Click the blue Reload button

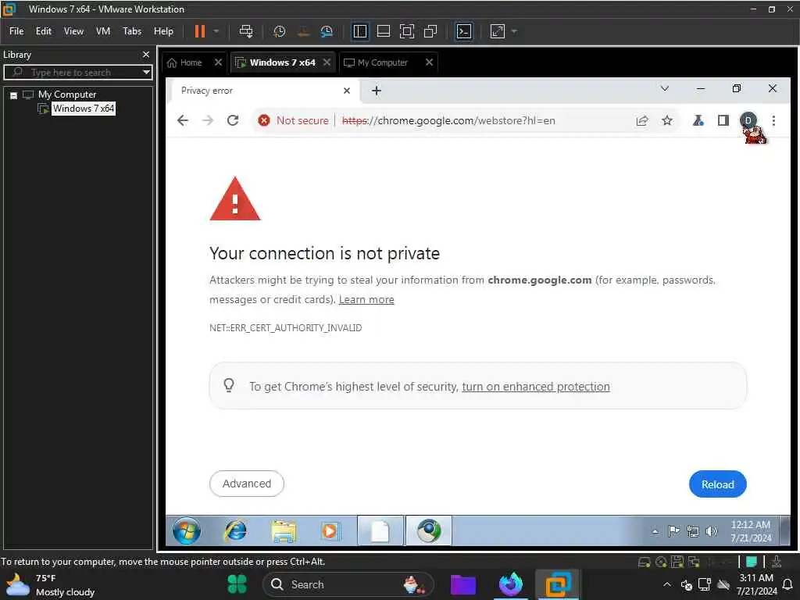717,484
